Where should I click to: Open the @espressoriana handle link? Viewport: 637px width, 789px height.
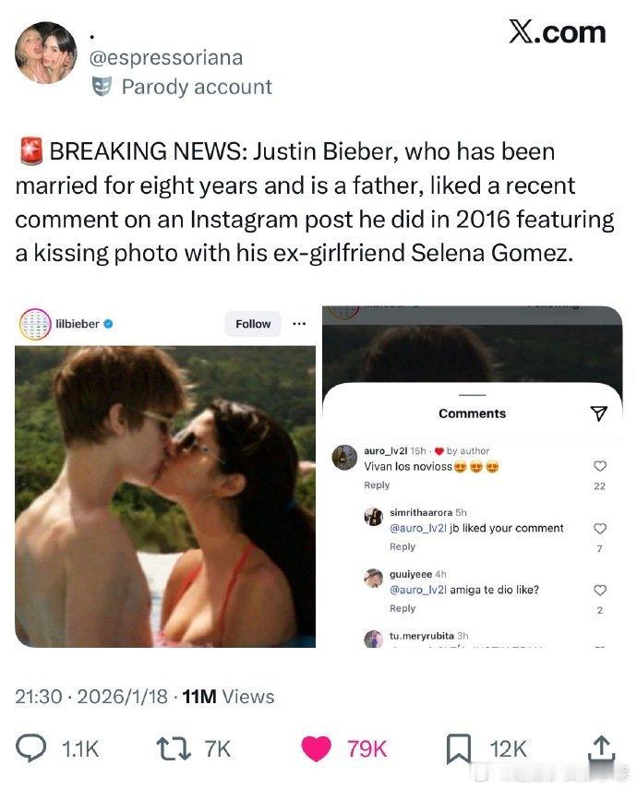(x=166, y=57)
